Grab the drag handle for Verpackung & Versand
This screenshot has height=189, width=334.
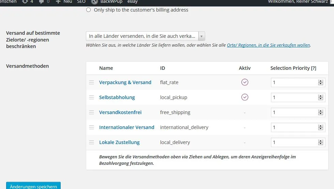coord(92,82)
